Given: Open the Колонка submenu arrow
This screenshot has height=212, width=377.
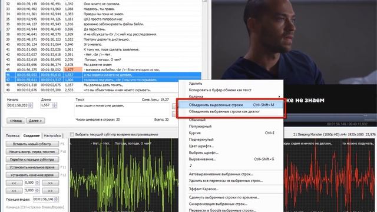Looking at the screenshot, I should click(x=279, y=97).
